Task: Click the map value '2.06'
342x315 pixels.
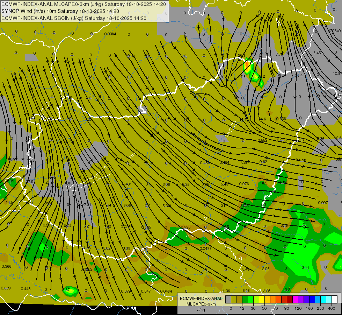Action: pos(265,269)
